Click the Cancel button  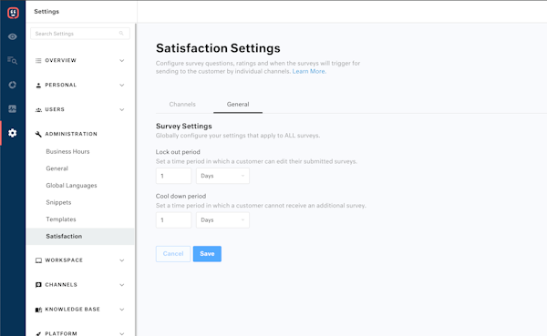tap(173, 254)
